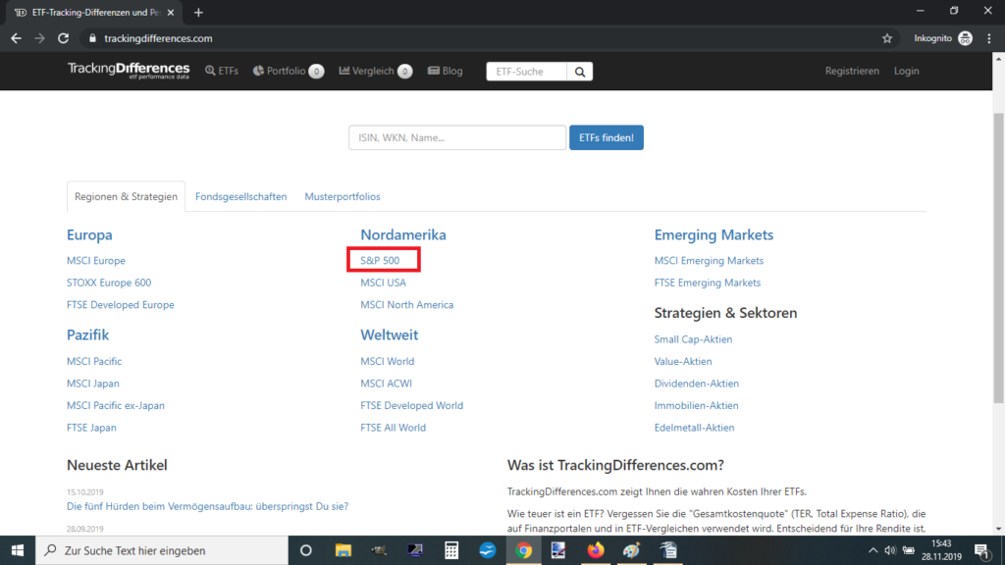The height and width of the screenshot is (565, 1005).
Task: Open the TrackingDifferences logo home
Action: [129, 71]
